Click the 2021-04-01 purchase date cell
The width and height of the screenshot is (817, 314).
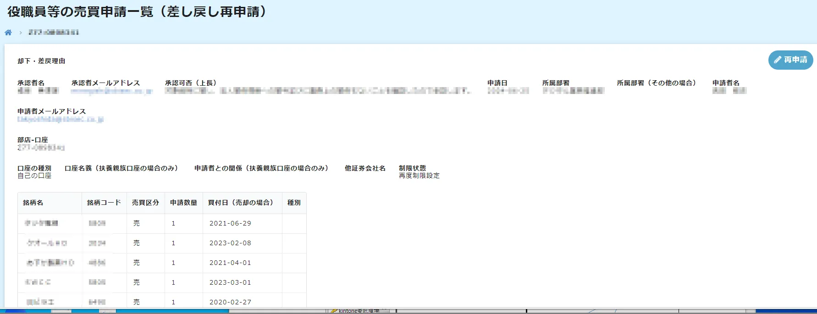230,263
